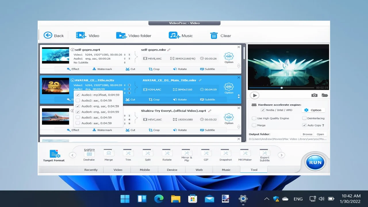Image resolution: width=368 pixels, height=207 pixels.
Task: Open codec Option for AVATAR_CE_D1_Main_Title.mkv
Action: [229, 89]
